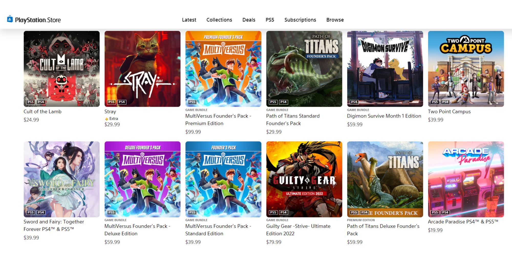This screenshot has height=256, width=512.
Task: Open the MultiVersus Premium Founder's Pack cover
Action: coord(223,69)
